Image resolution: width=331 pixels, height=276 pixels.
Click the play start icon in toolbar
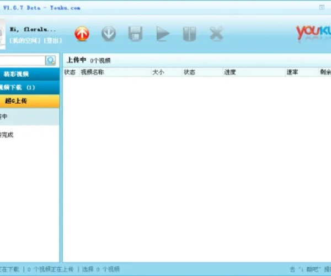163,34
